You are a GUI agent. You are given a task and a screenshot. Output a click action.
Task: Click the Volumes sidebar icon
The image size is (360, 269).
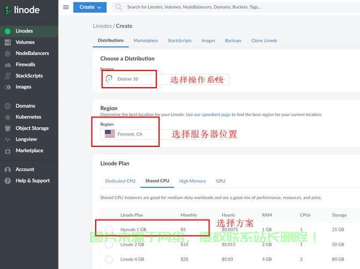8,43
